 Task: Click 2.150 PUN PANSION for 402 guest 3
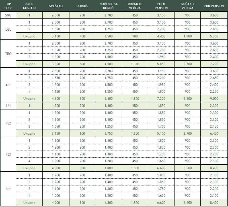point(214,126)
